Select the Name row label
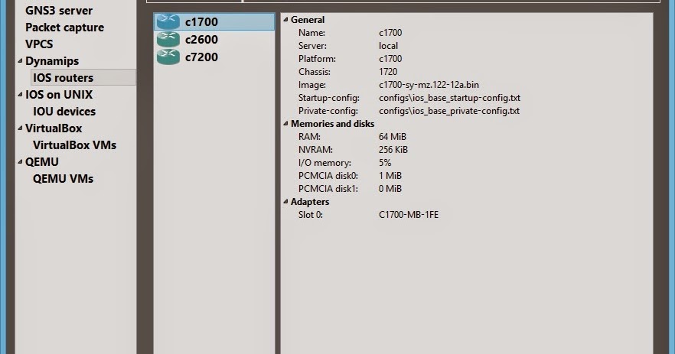Viewport: 675px width, 354px height. point(311,33)
